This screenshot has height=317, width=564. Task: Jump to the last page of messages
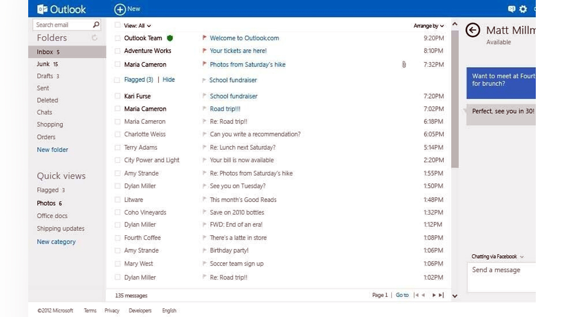click(441, 295)
